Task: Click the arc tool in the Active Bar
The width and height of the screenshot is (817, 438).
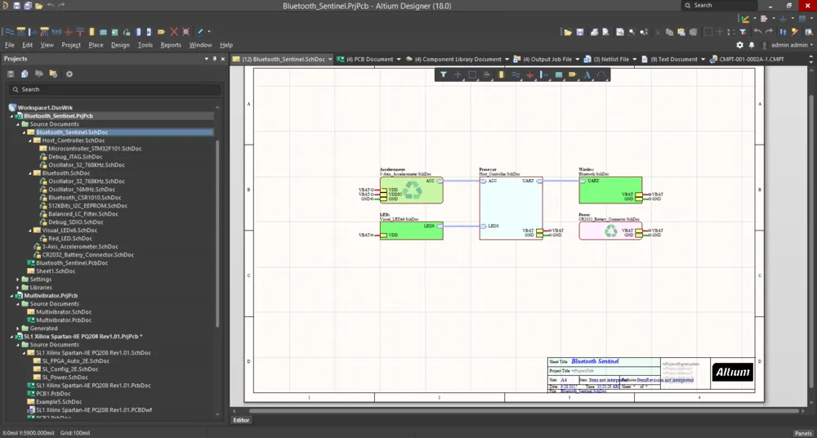Action: coord(601,75)
